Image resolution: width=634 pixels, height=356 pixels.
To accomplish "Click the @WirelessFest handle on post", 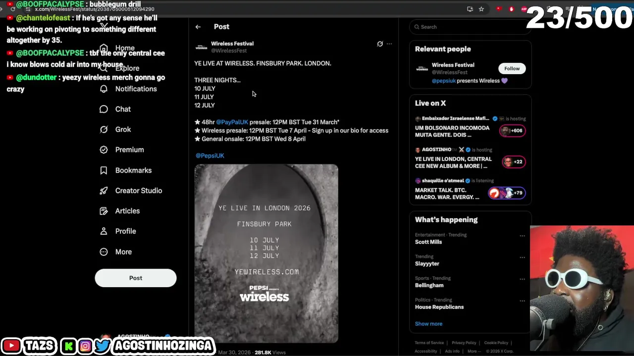I will click(x=229, y=51).
